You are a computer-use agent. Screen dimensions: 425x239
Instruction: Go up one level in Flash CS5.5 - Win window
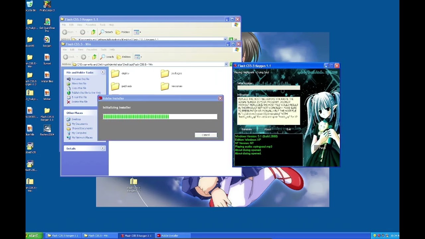(x=94, y=57)
